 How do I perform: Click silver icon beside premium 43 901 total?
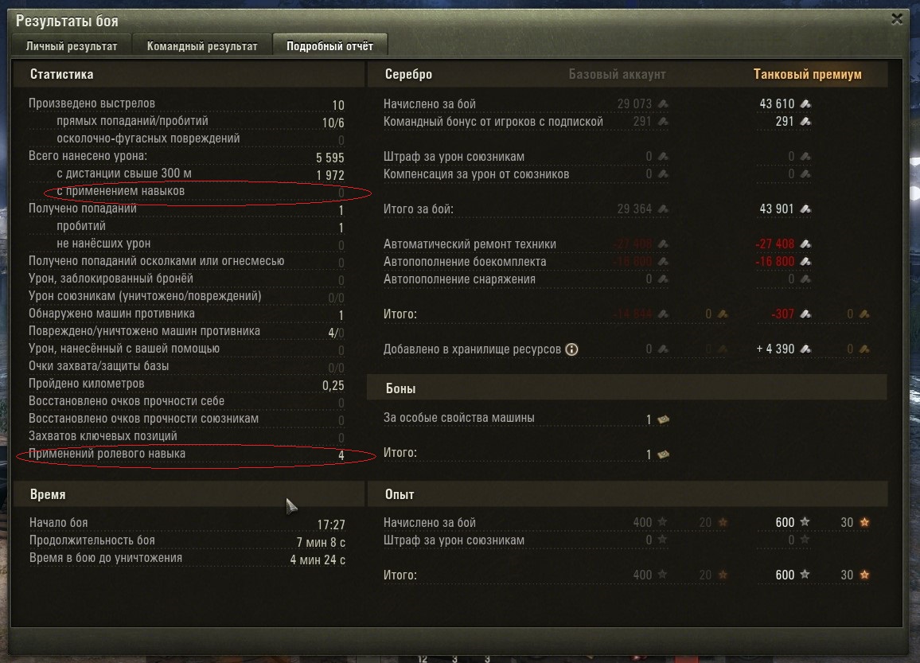pos(805,209)
